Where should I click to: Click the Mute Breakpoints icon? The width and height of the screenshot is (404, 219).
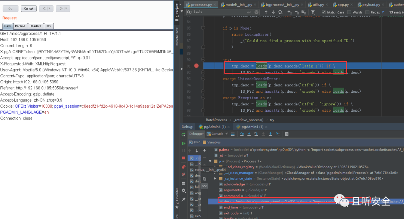point(183,174)
